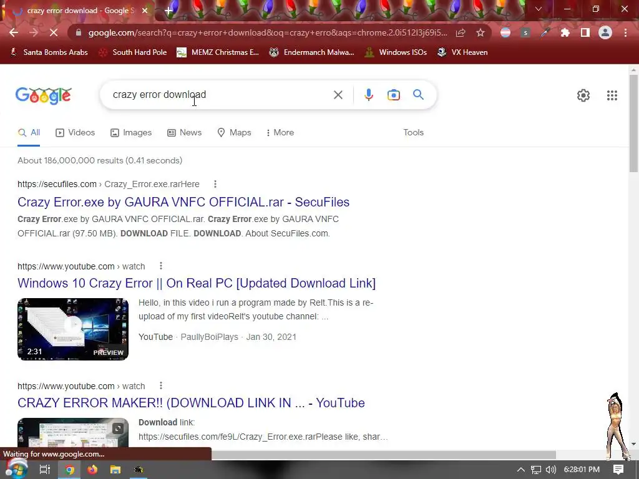Open the clock showing 6:28:01 PM
The width and height of the screenshot is (639, 479).
[582, 470]
